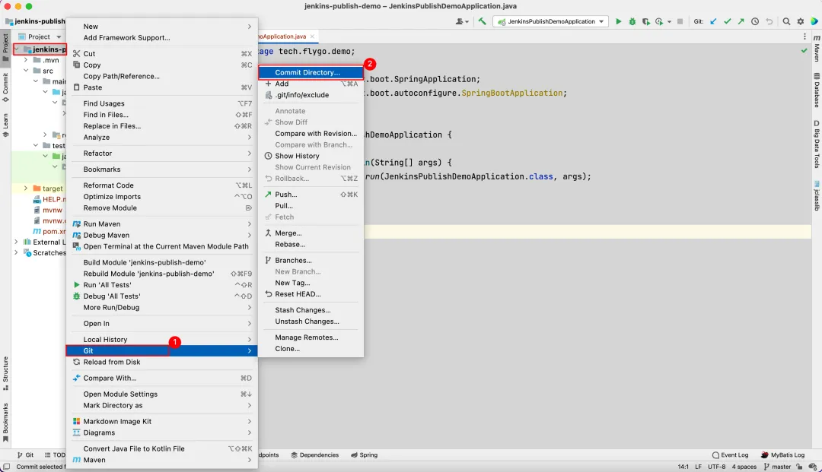Open MyBatis Log tool window
This screenshot has height=472, width=822.
click(x=782, y=455)
